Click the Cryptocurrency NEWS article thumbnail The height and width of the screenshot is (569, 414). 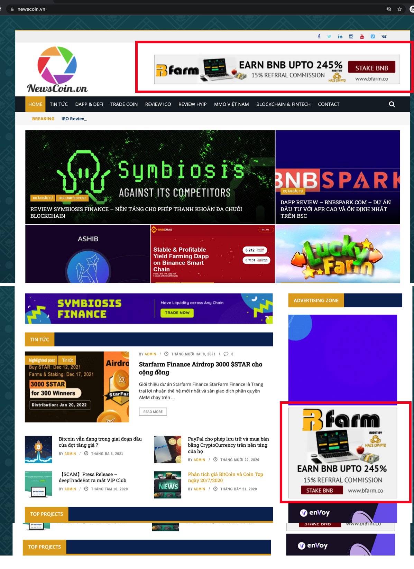pos(167,485)
